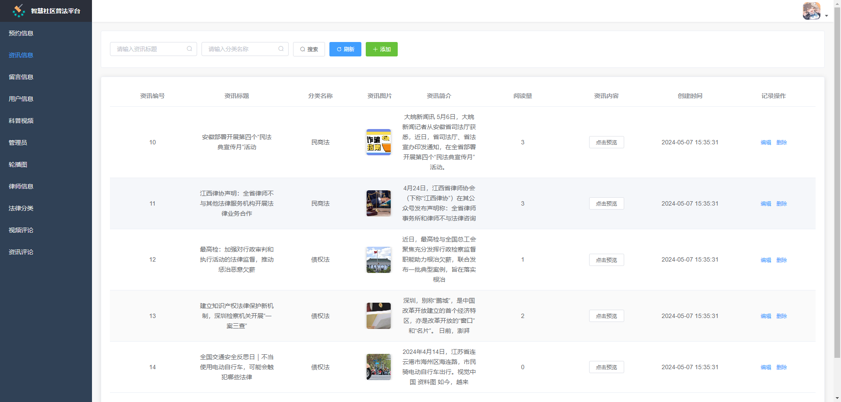Click the news image thumbnail of article 11

point(378,203)
